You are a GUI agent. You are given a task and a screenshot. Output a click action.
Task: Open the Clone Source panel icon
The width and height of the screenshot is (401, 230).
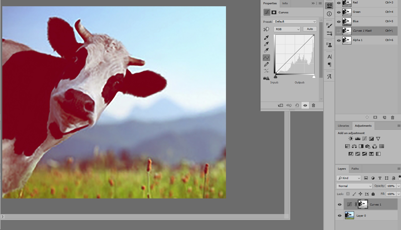point(329,45)
